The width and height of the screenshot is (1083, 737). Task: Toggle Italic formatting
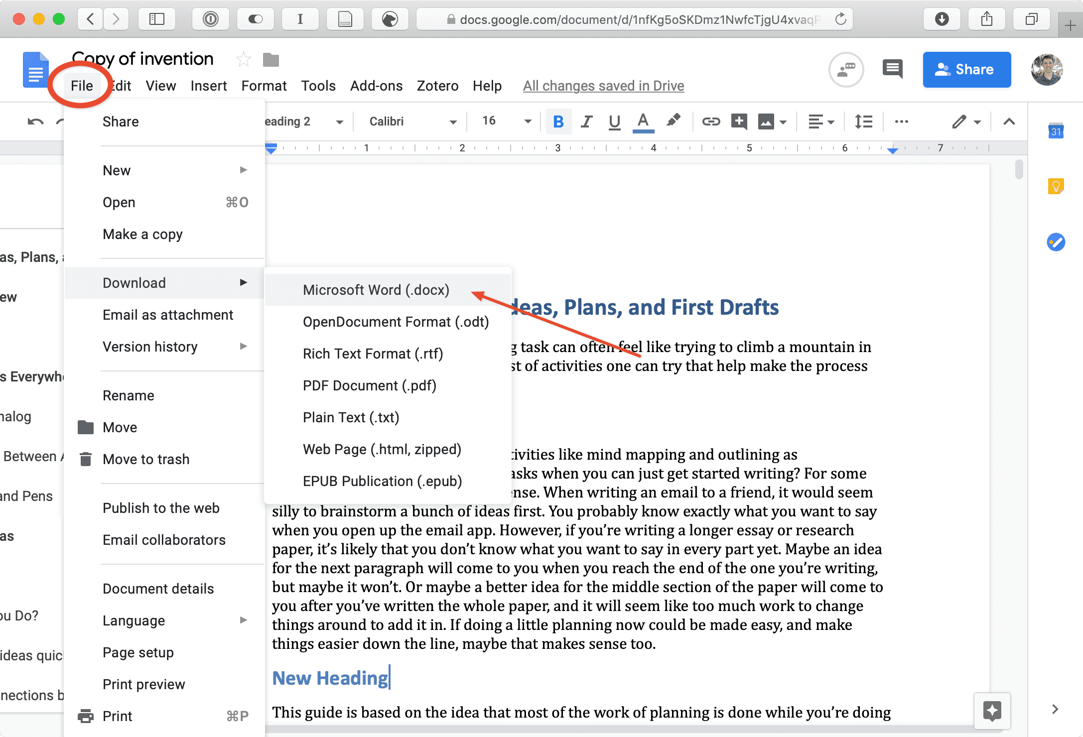coord(587,122)
